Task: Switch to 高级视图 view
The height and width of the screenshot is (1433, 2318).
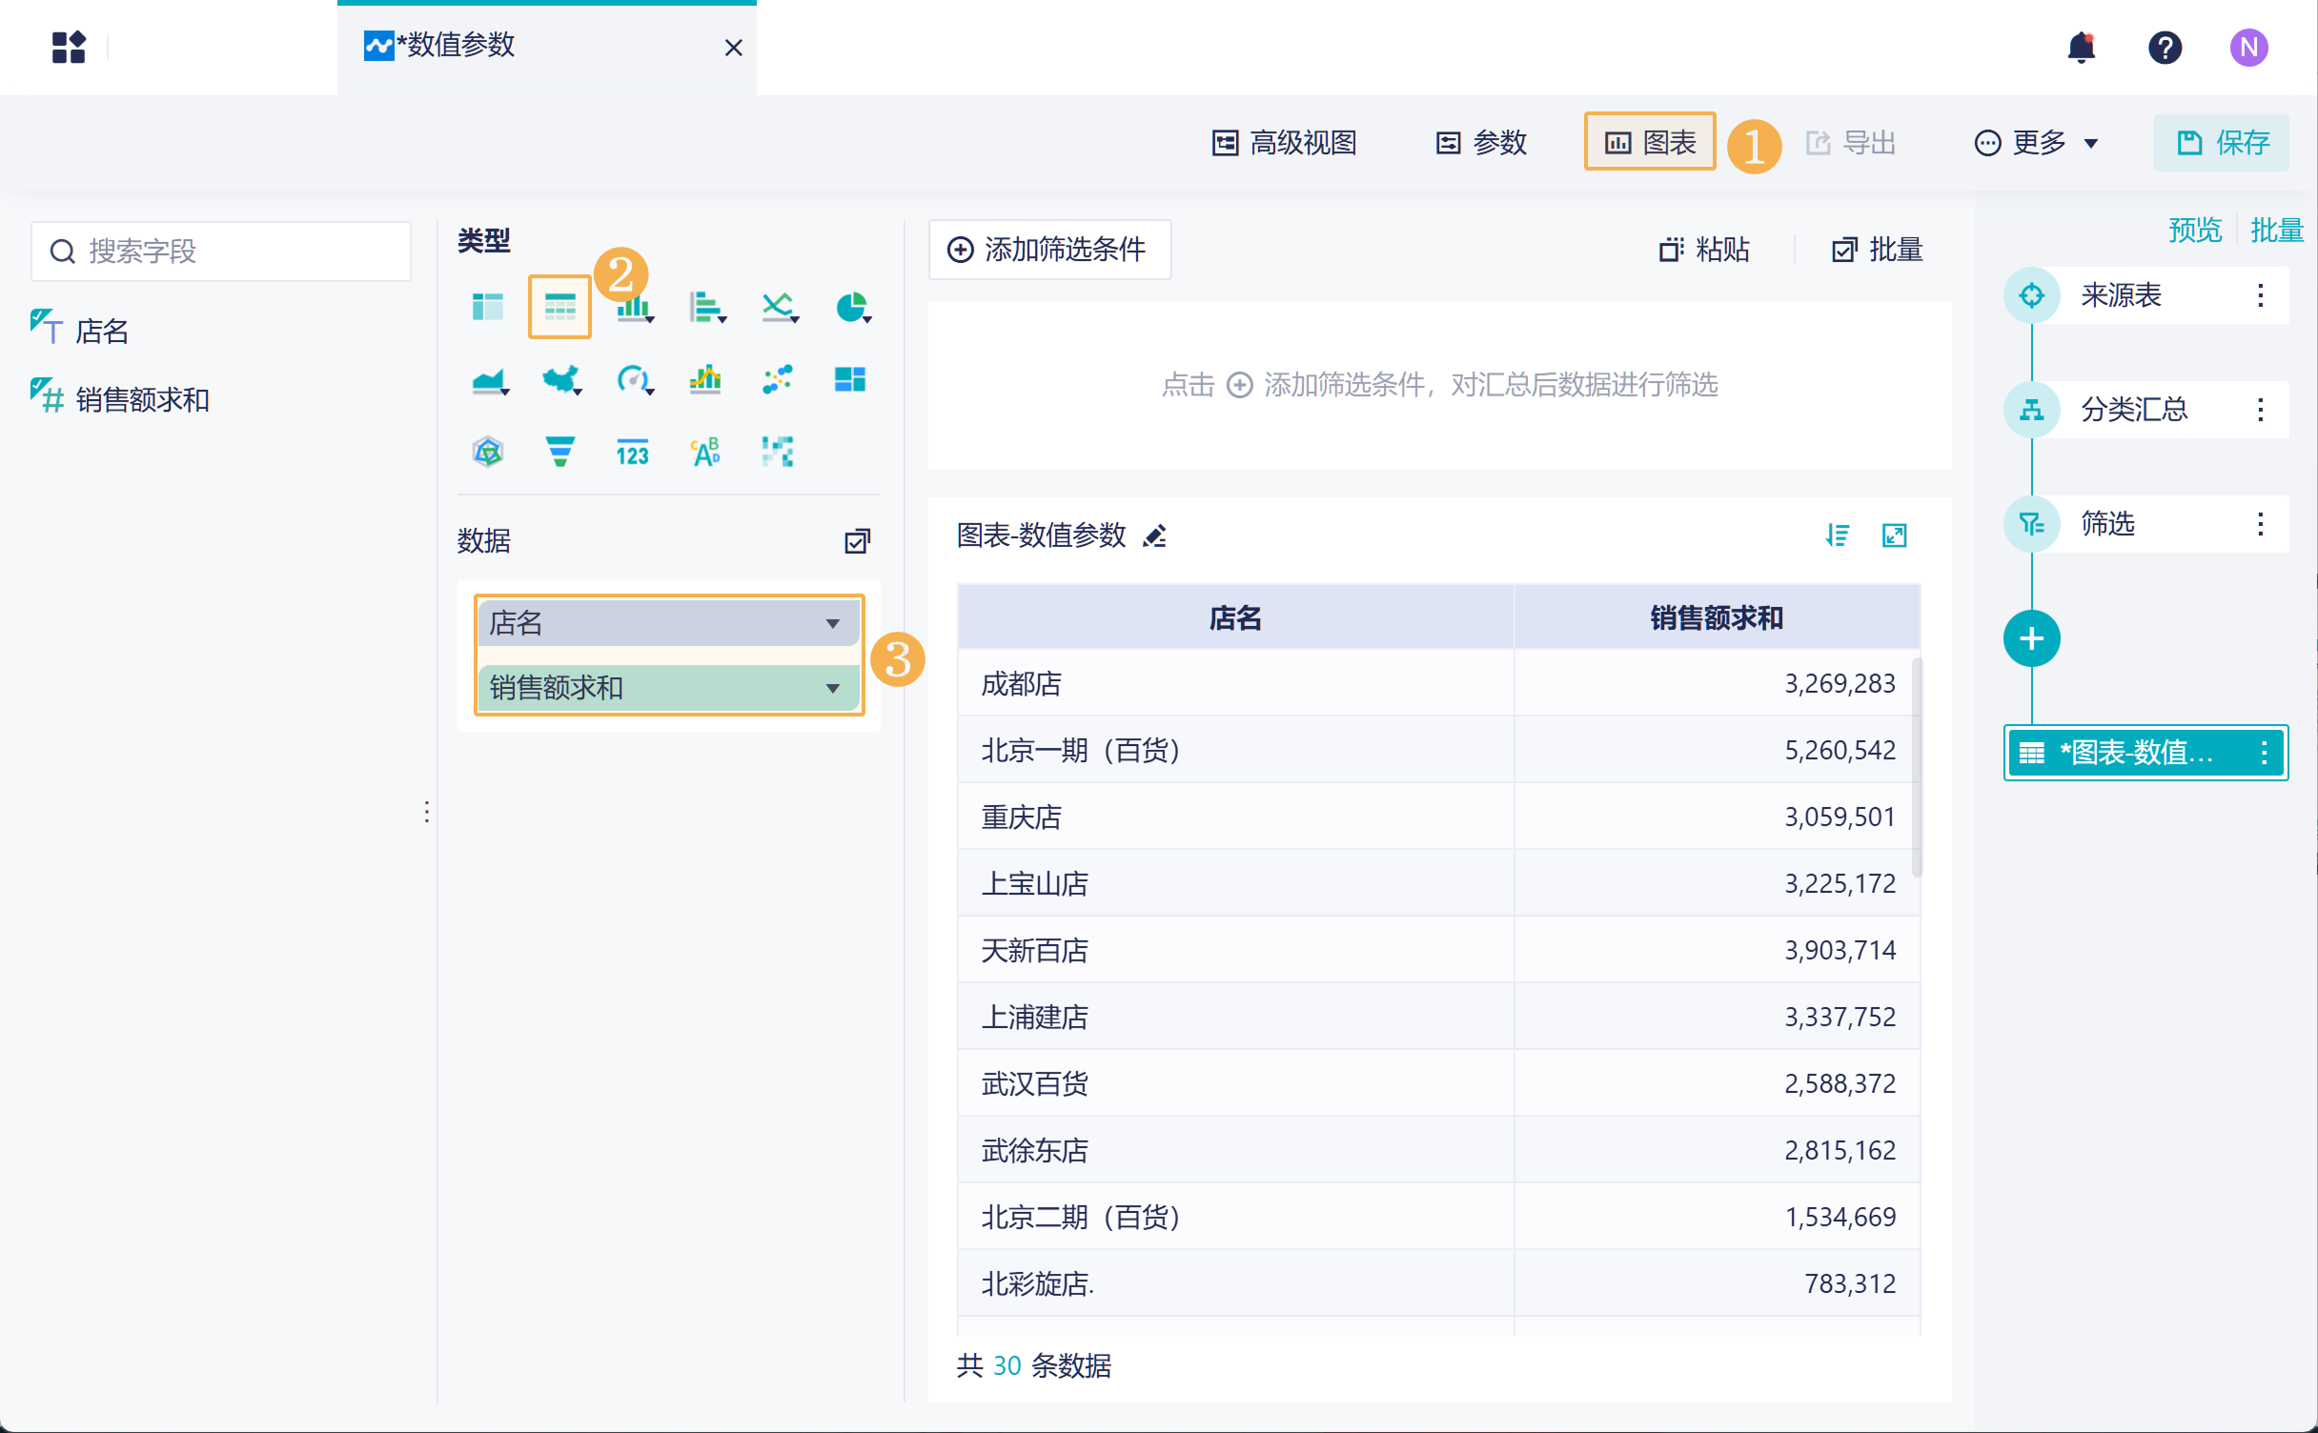Action: (1285, 143)
